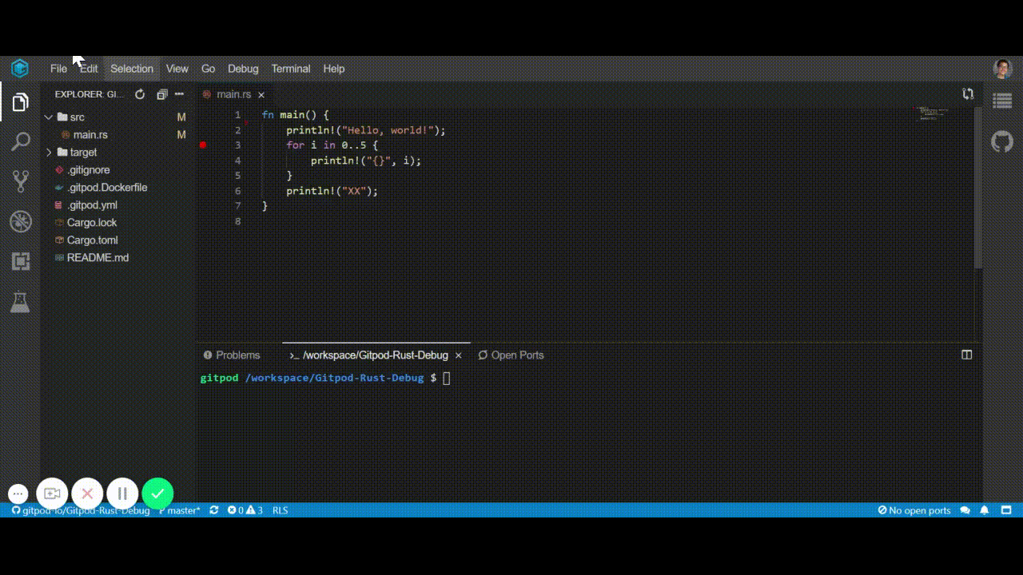
Task: Click the sync icon next to master in status bar
Action: point(213,510)
